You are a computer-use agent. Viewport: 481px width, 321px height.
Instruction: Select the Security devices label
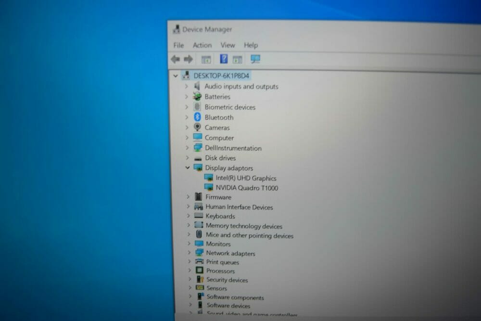coord(227,280)
